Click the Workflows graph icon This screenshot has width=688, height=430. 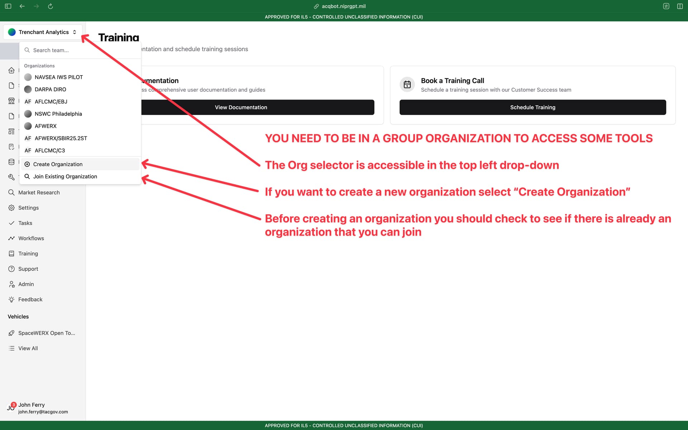11,238
